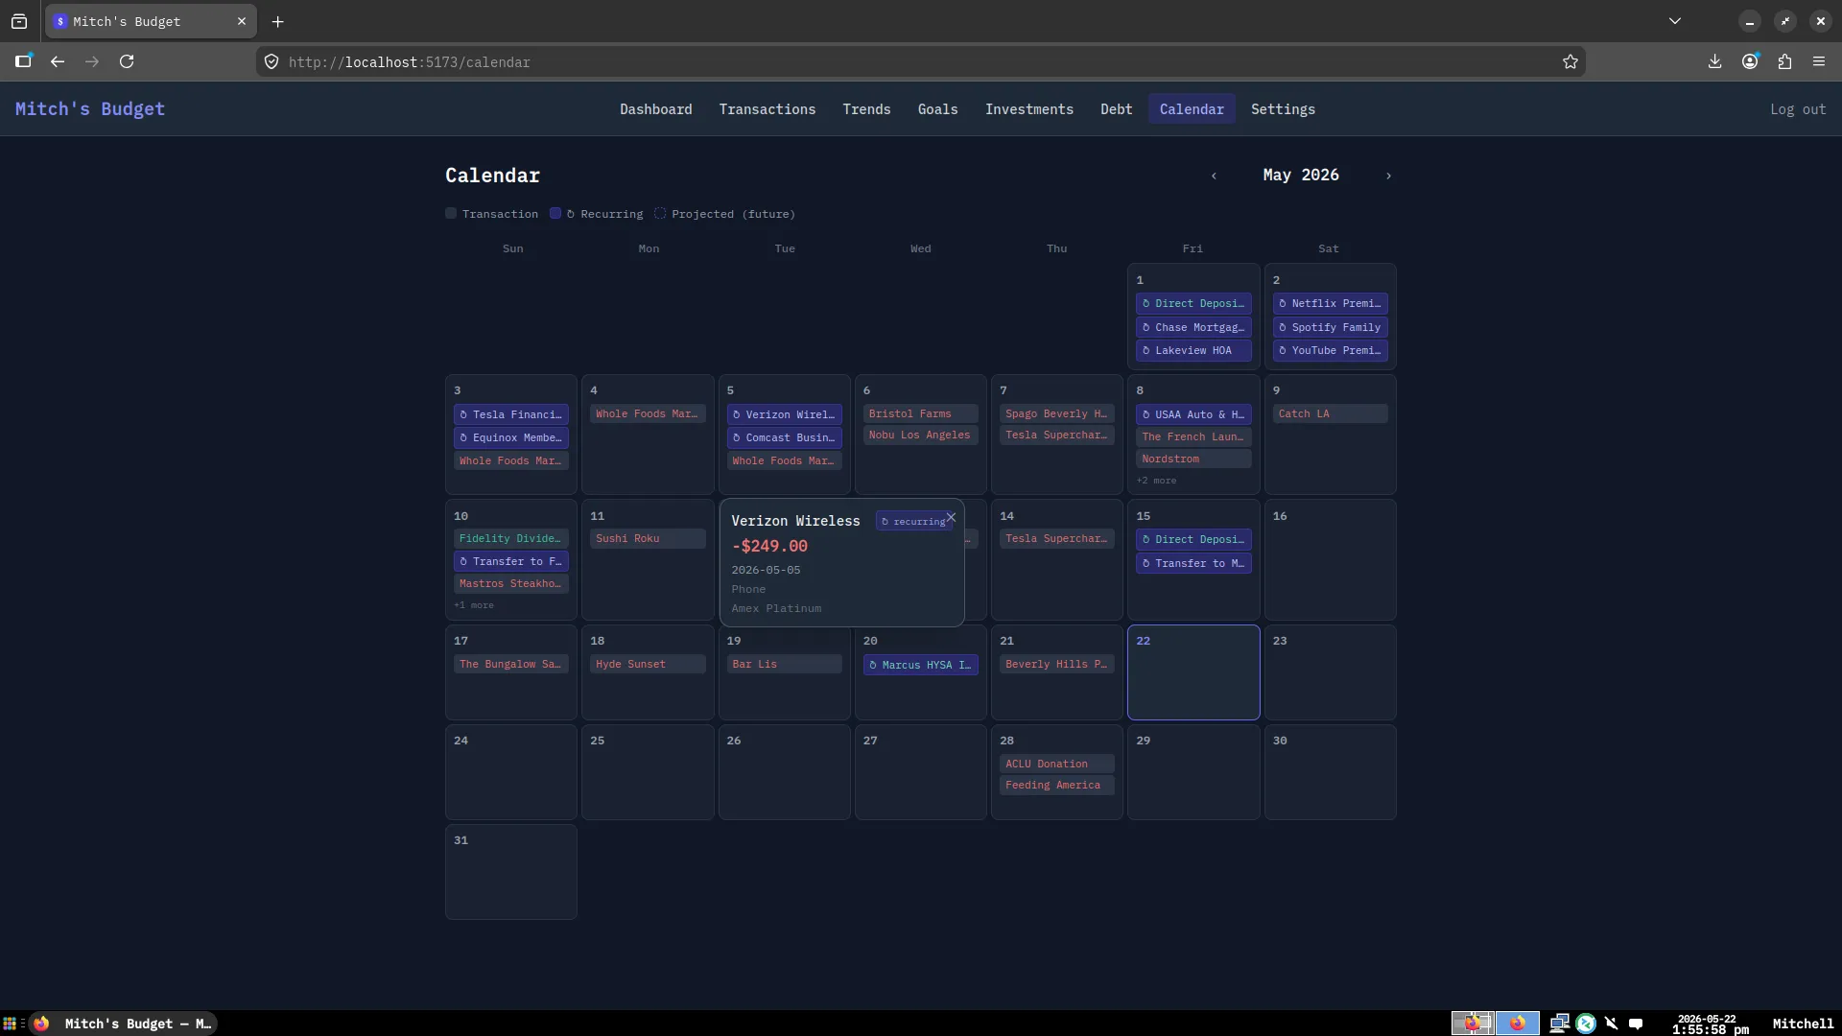
Task: Click the browser back arrow
Action: click(x=58, y=61)
